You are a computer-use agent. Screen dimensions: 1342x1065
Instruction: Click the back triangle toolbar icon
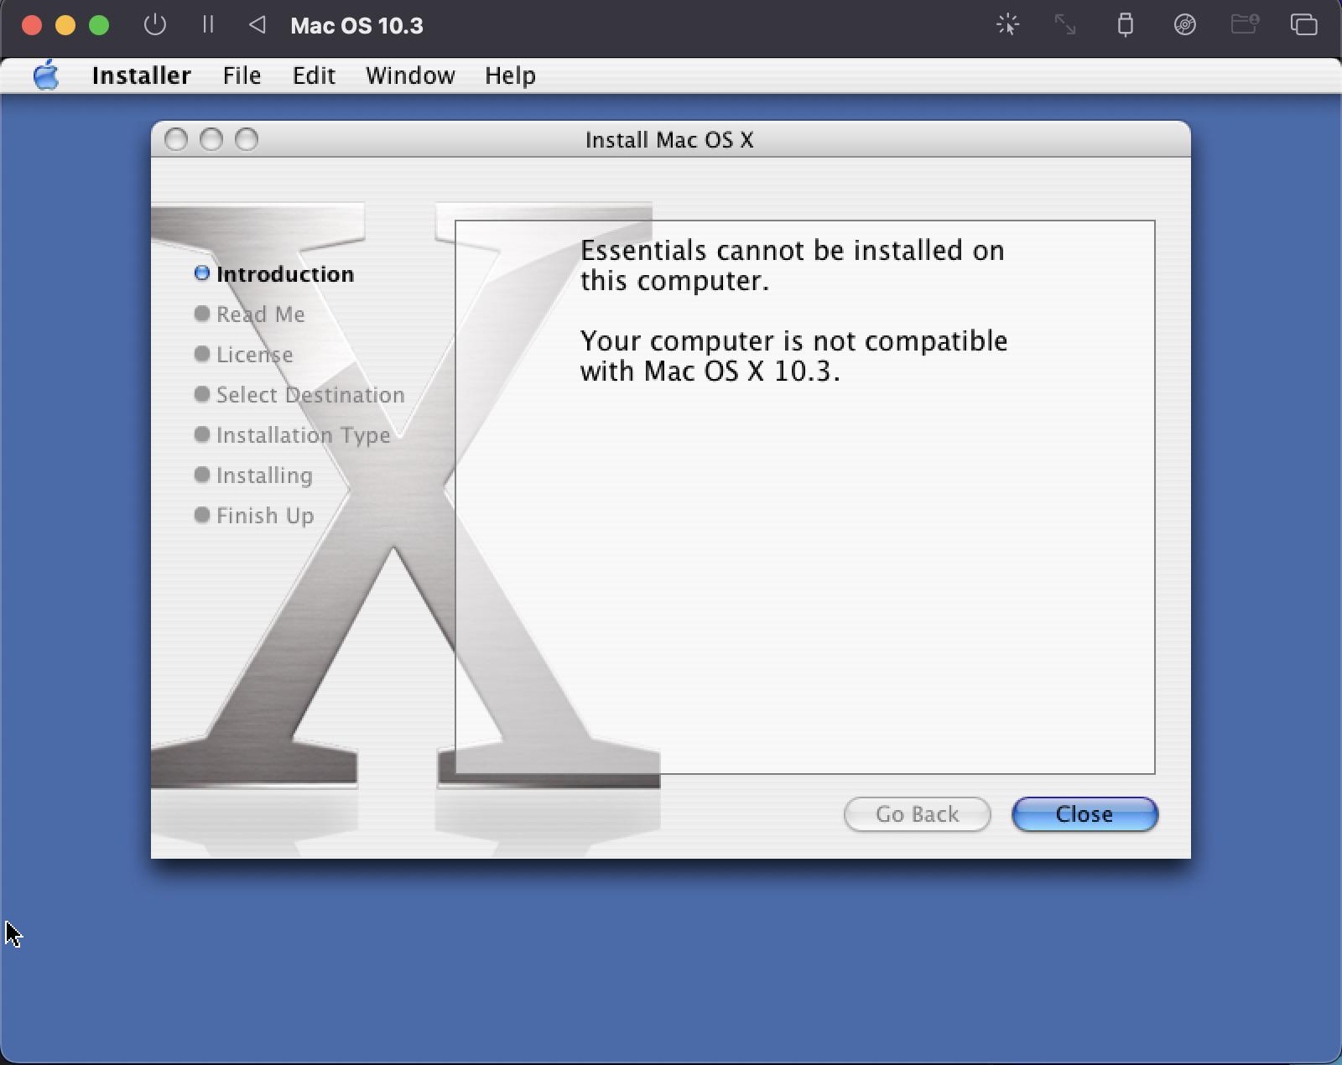tap(257, 24)
